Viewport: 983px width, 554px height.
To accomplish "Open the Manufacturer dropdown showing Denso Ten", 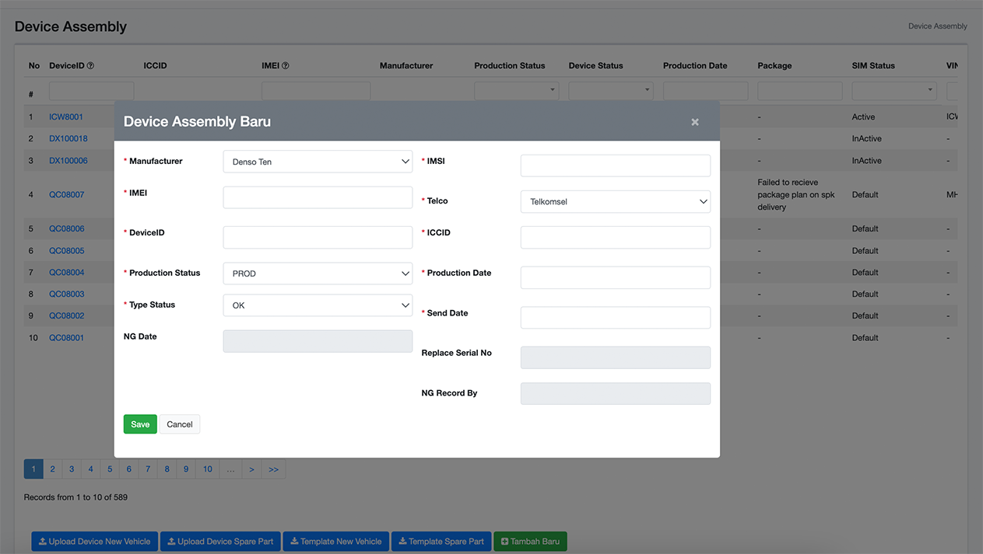I will tap(318, 162).
